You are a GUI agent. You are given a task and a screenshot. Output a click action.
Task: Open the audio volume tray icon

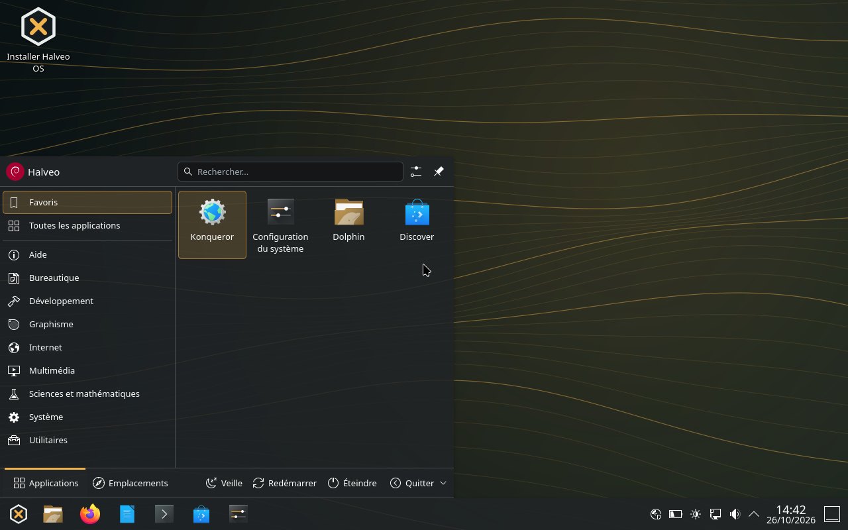[x=735, y=514]
